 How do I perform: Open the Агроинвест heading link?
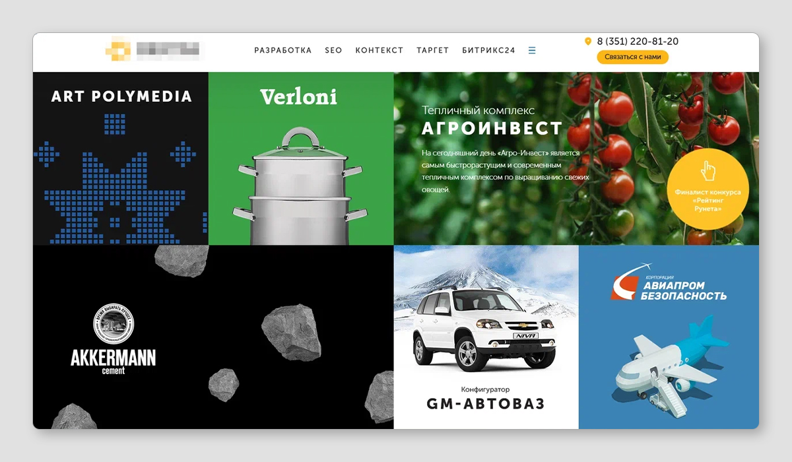[x=492, y=128]
